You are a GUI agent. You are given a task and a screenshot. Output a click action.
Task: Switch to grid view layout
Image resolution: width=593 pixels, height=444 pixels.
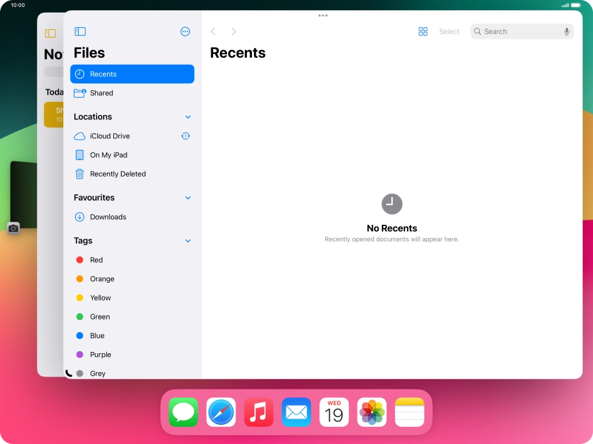[423, 31]
